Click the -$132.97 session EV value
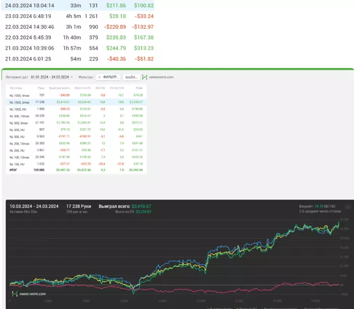This screenshot has height=309, width=354. pyautogui.click(x=143, y=27)
